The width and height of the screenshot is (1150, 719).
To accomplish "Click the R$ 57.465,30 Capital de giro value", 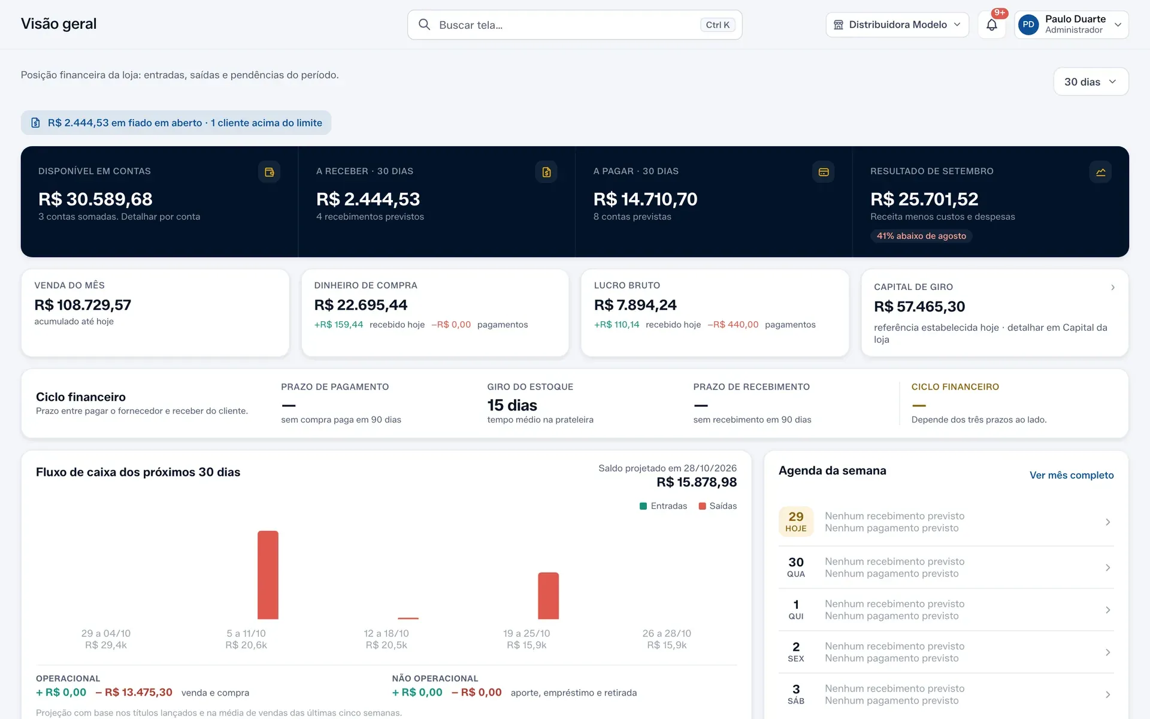I will [x=919, y=307].
